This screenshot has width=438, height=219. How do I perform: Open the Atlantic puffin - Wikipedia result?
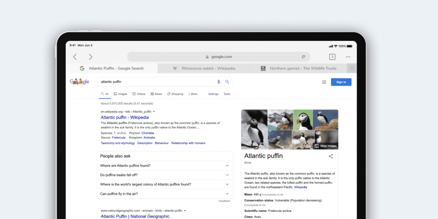125,117
